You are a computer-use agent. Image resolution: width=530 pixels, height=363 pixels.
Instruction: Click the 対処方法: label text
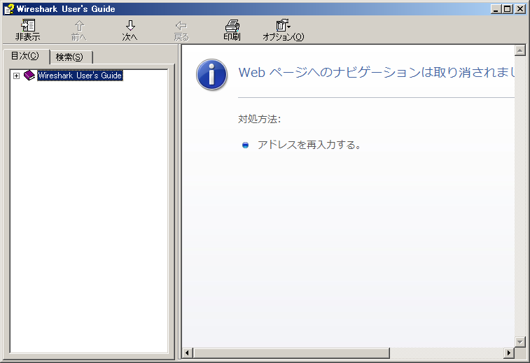tap(259, 119)
